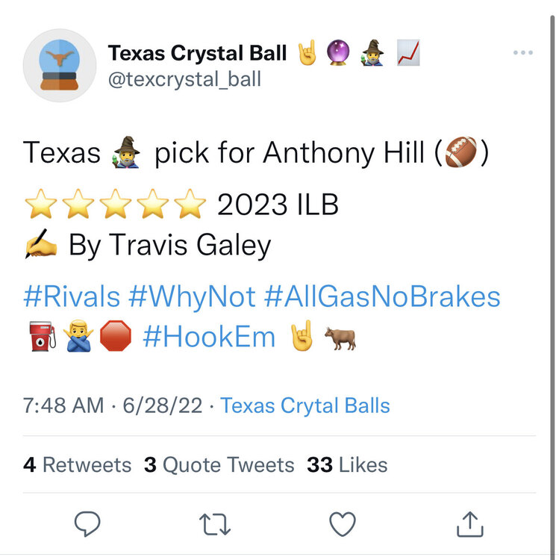Click the 7:48 AM 6/28/22 timestamp
Viewport: 559px width, 560px height.
tap(113, 405)
